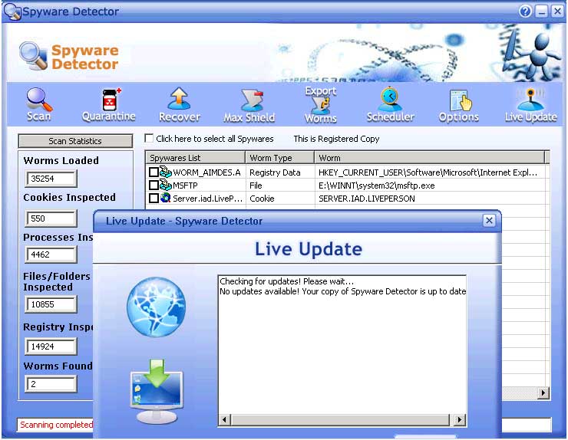
Task: Click the Files/Folders Inspected value field
Action: click(51, 304)
